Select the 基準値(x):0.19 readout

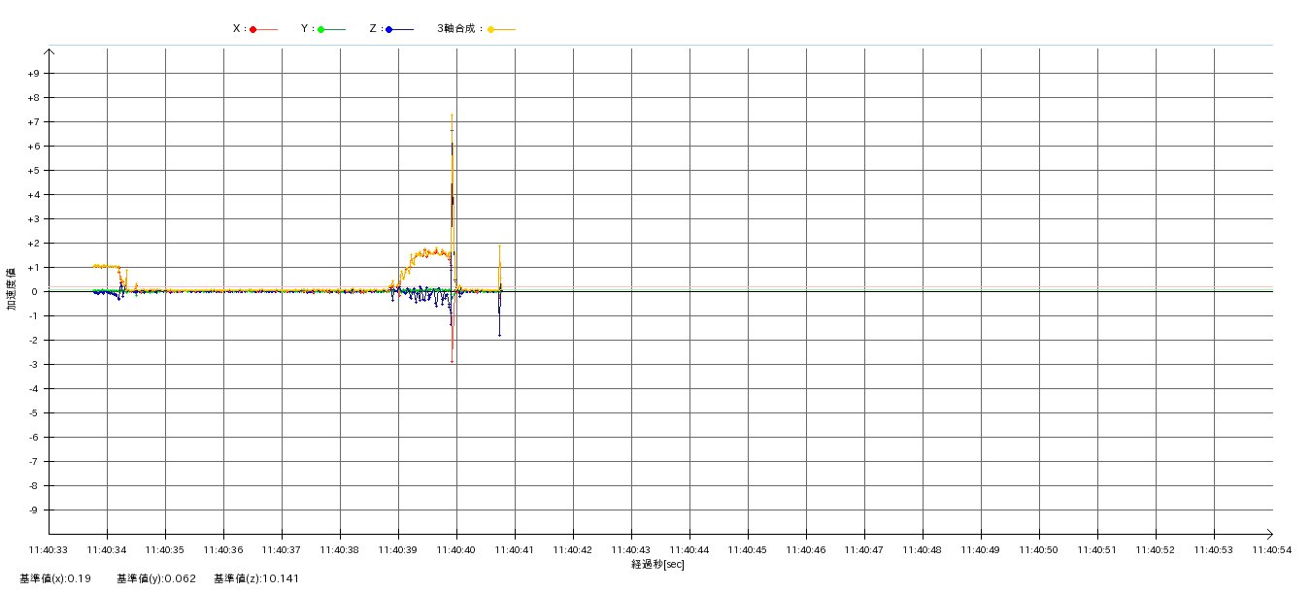(55, 579)
